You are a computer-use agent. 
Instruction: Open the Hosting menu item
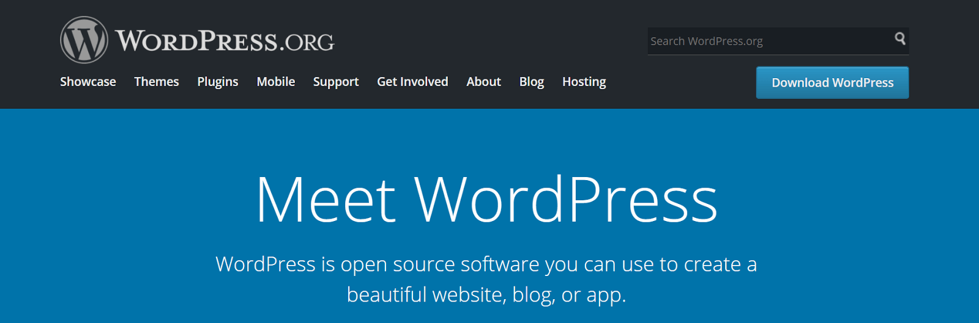click(584, 82)
